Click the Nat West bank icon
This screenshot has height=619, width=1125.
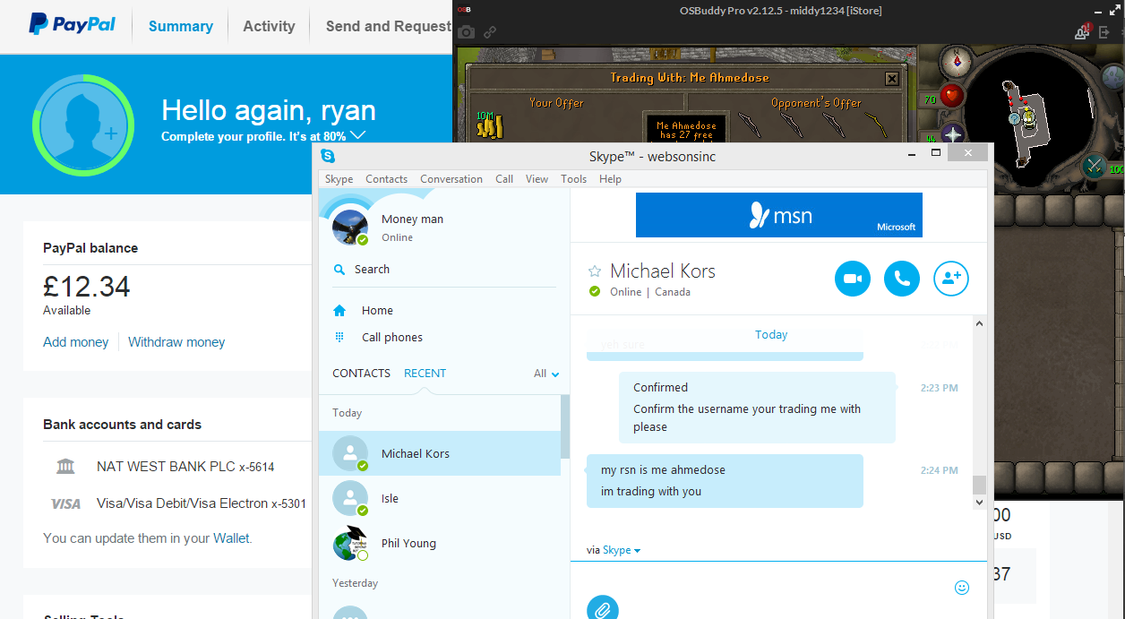(65, 467)
